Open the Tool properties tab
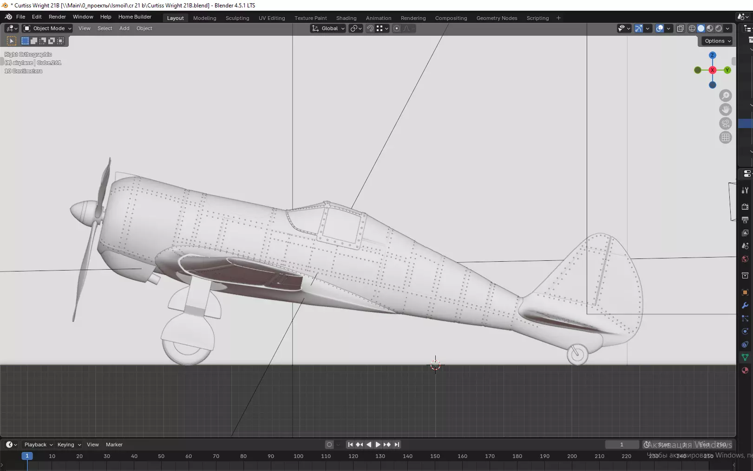The width and height of the screenshot is (753, 471). (745, 190)
